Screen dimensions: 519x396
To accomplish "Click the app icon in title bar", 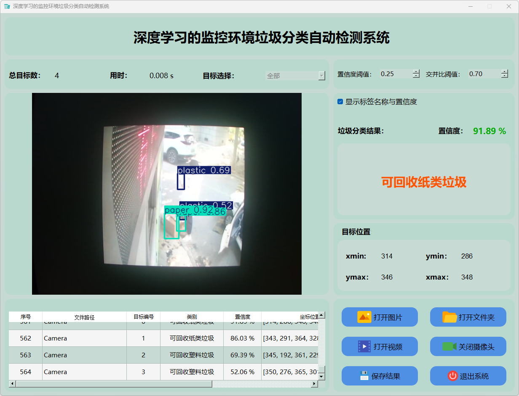I will (x=7, y=6).
